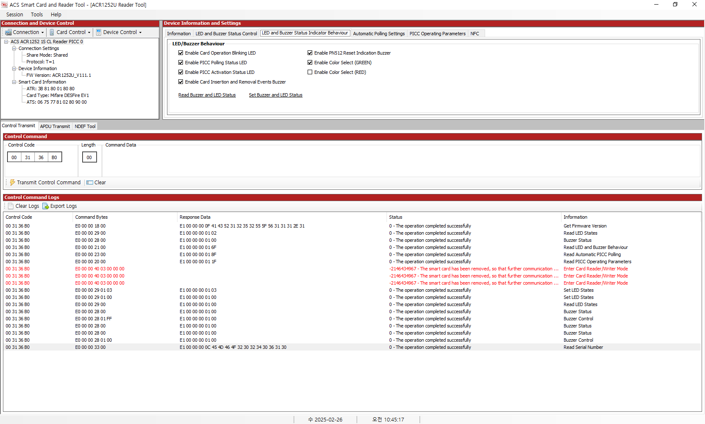Select Card Type: Mifare DESFire EV1 item
This screenshot has height=424, width=705.
(57, 95)
